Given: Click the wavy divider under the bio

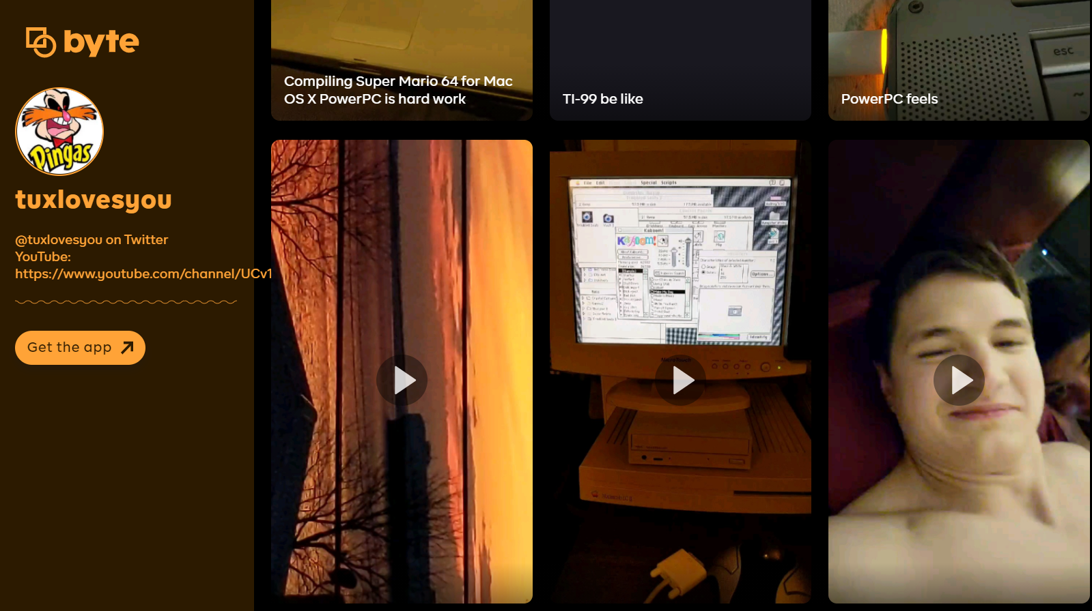Looking at the screenshot, I should (126, 301).
